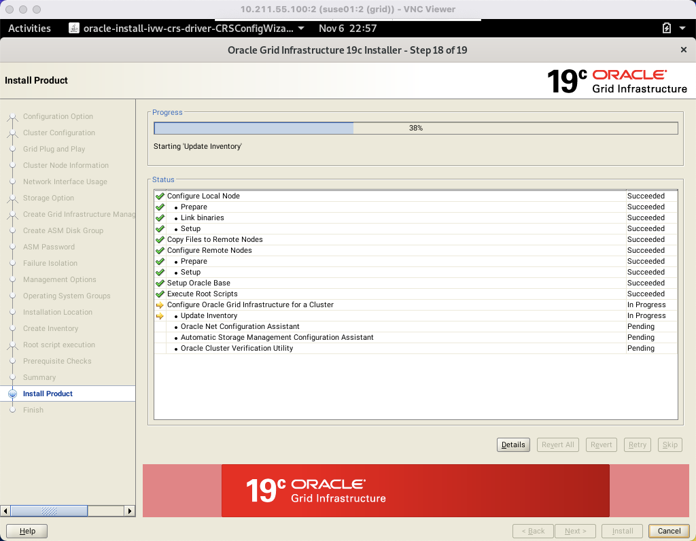This screenshot has height=541, width=696.
Task: Click the Succeeded status of Execute Root Scripts
Action: click(x=646, y=294)
